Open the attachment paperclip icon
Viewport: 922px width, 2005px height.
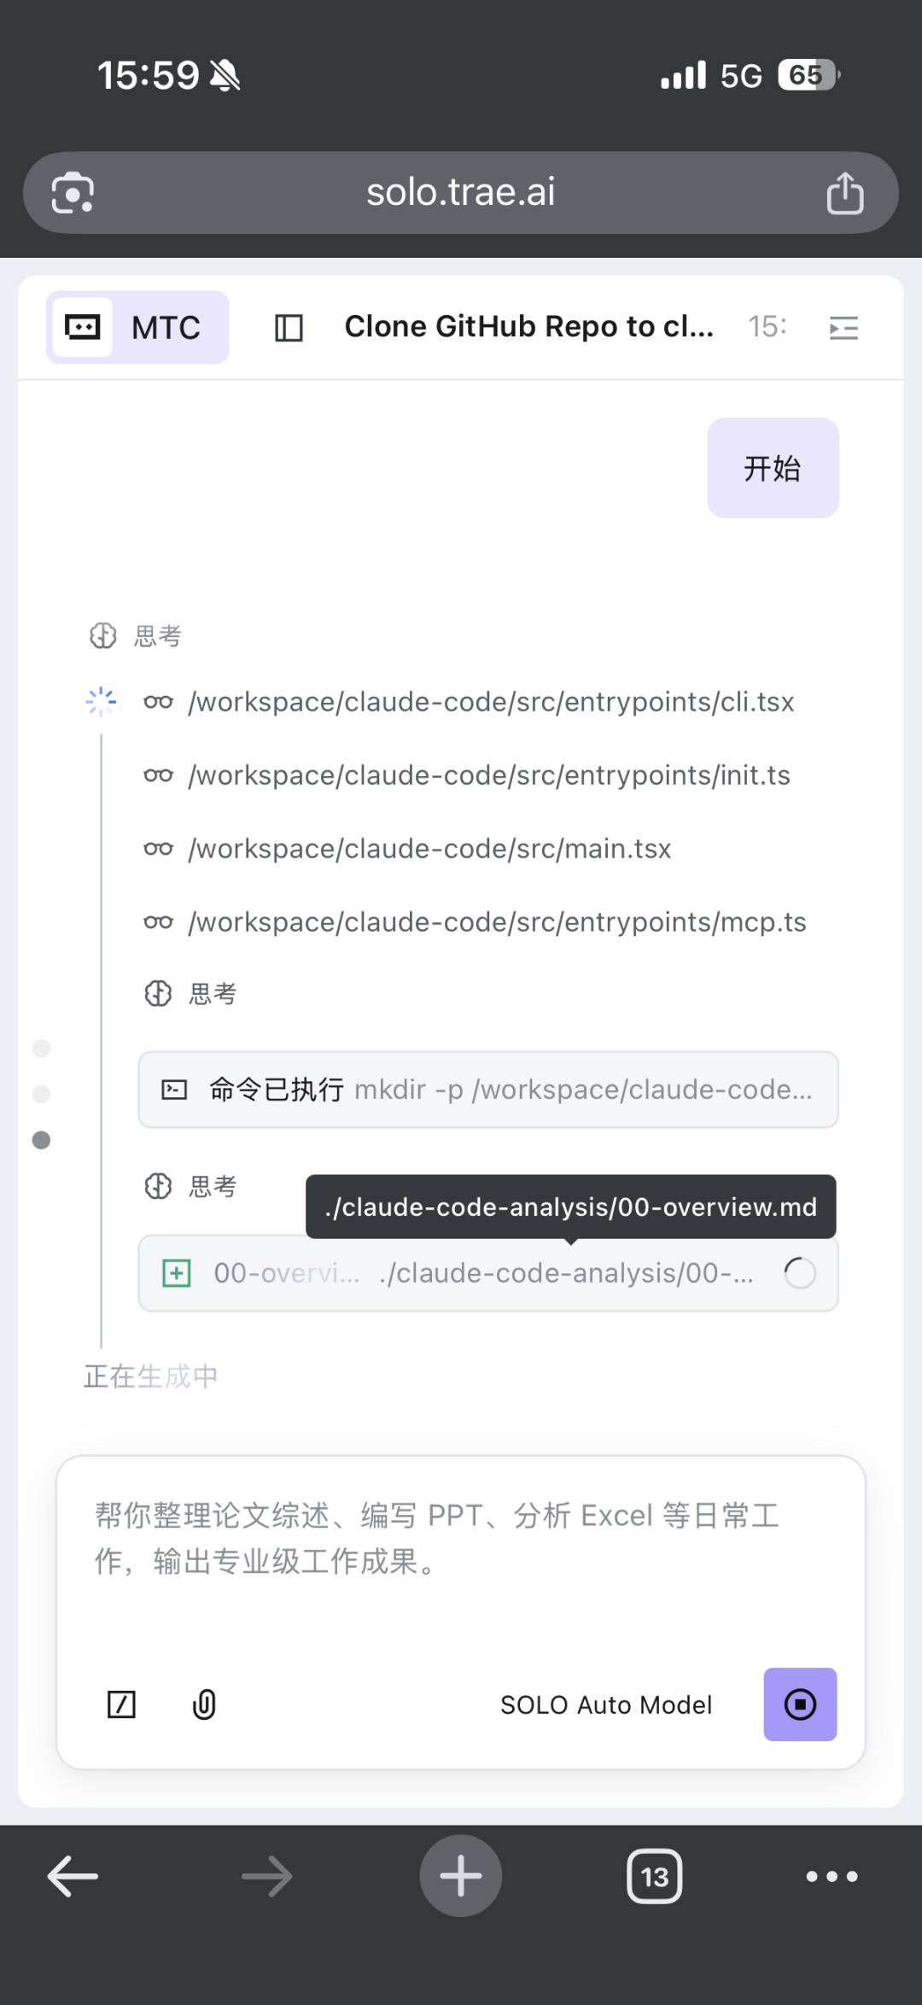204,1704
